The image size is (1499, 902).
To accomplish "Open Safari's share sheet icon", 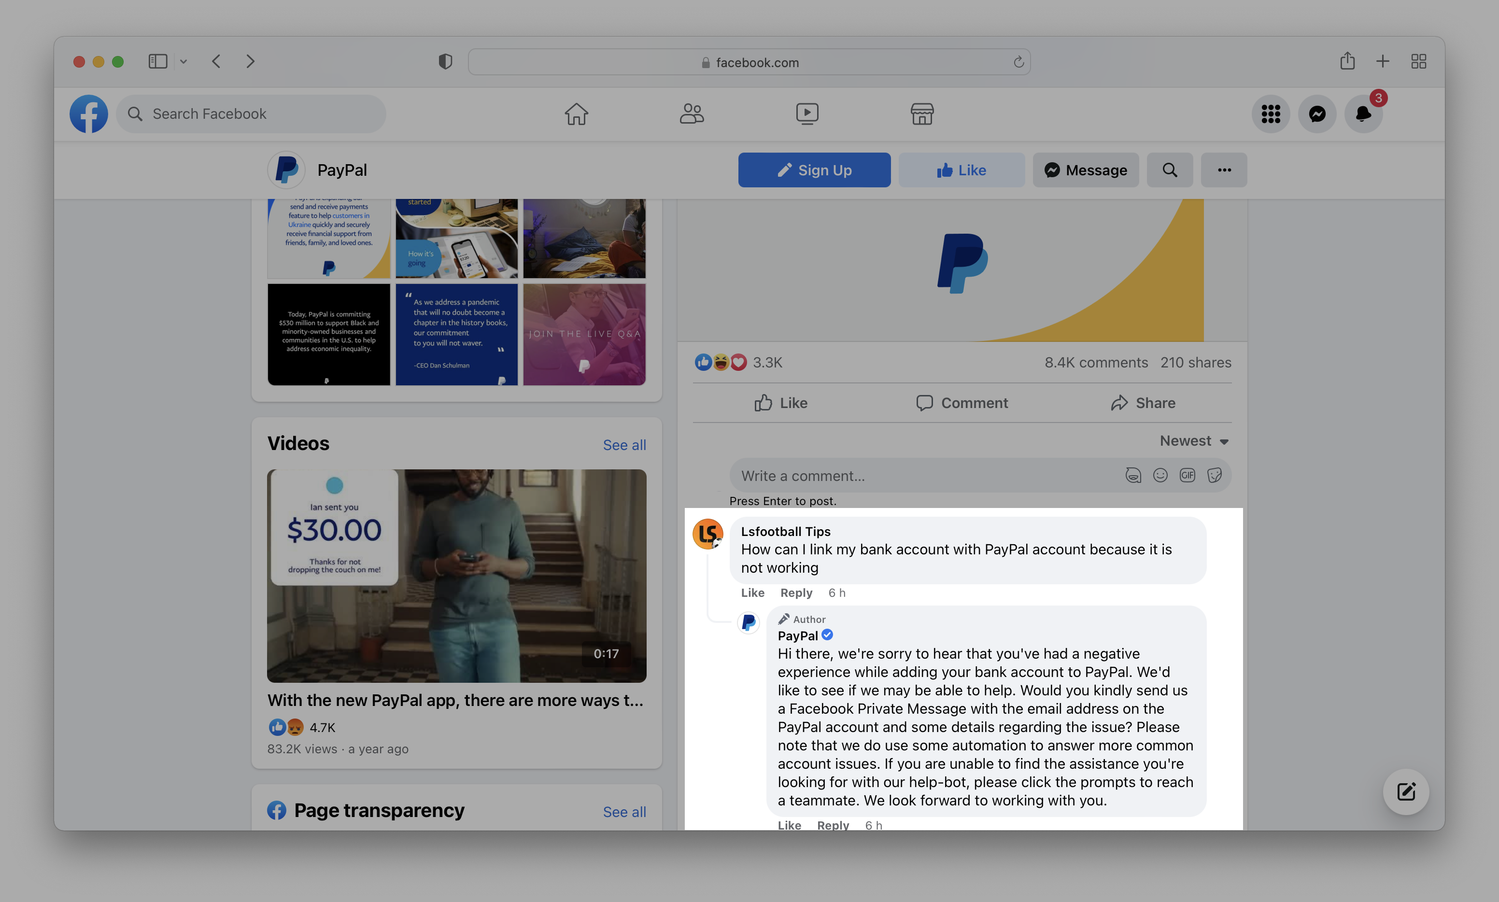I will 1347,61.
